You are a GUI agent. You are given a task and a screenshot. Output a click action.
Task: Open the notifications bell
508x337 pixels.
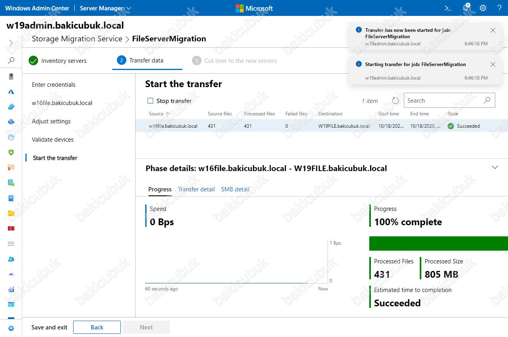pyautogui.click(x=466, y=8)
